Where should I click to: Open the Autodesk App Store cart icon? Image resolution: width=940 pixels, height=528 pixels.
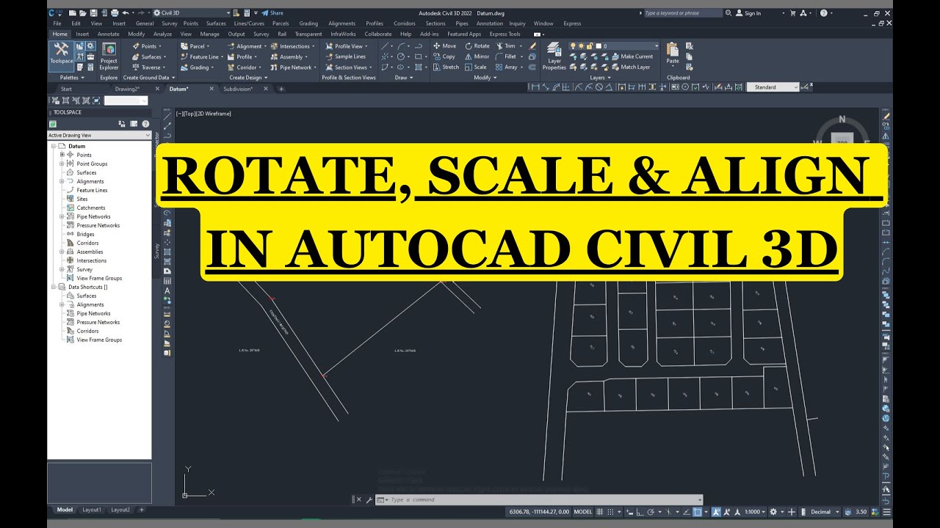point(794,13)
